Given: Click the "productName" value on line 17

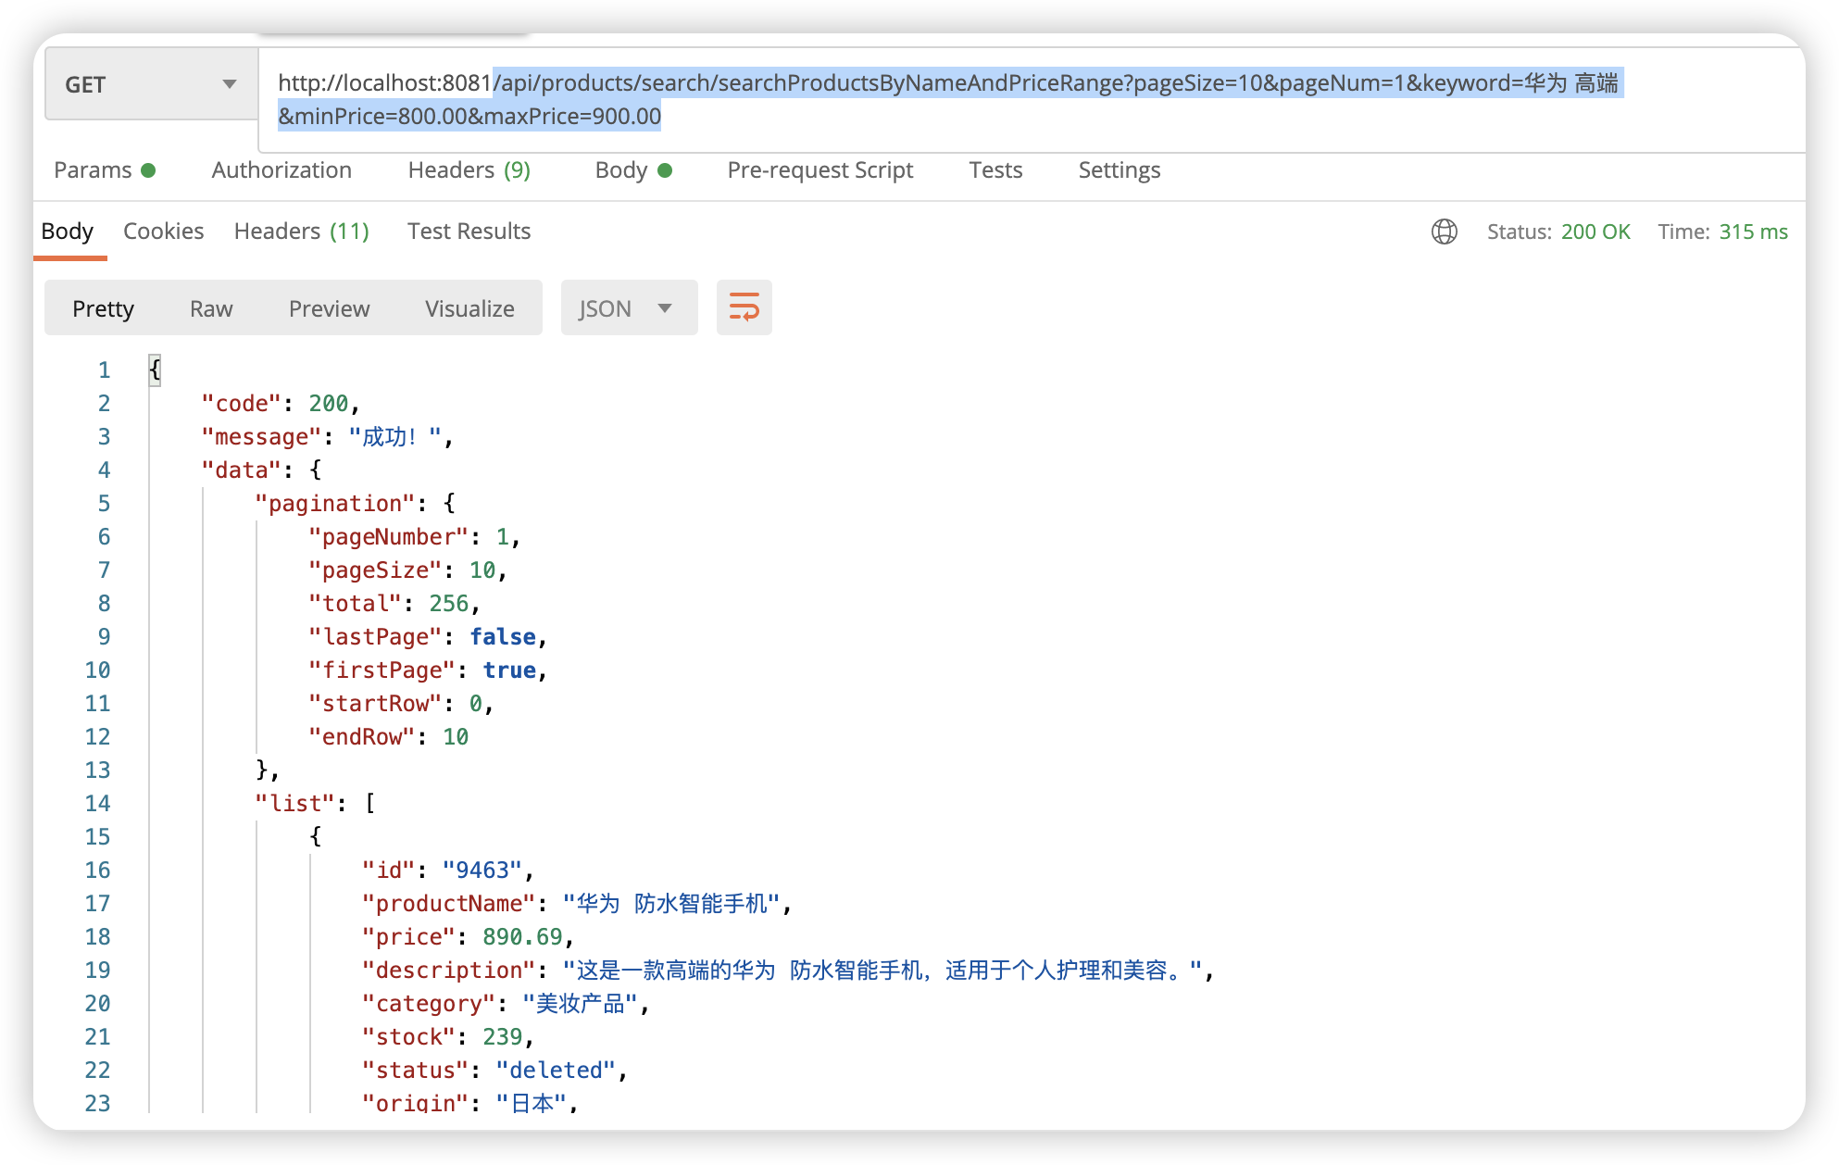Looking at the screenshot, I should [671, 904].
